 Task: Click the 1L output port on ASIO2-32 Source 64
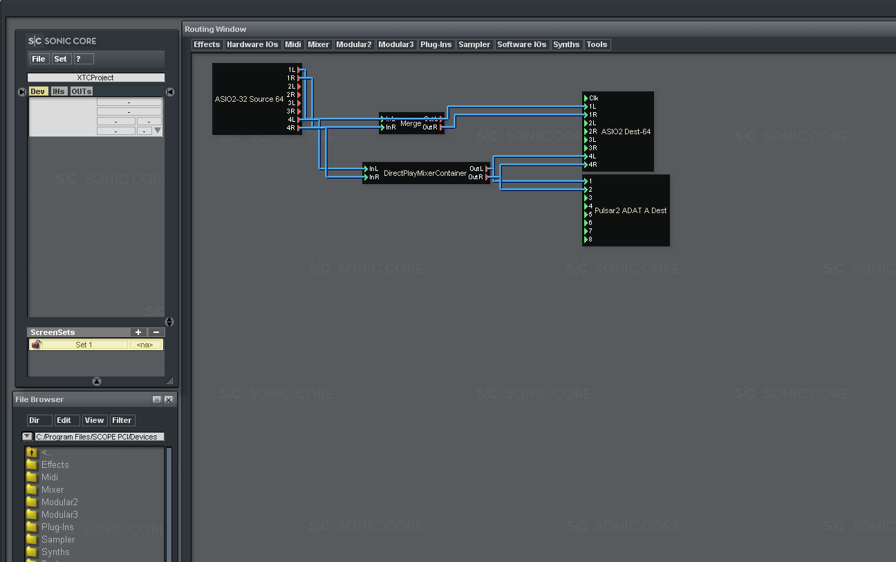coord(299,70)
